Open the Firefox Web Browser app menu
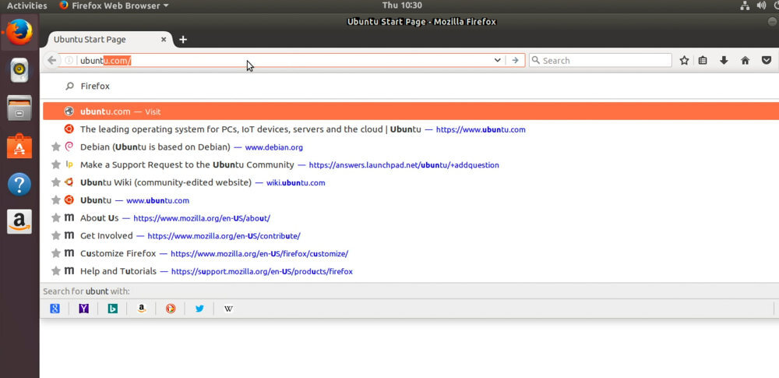 coord(114,5)
